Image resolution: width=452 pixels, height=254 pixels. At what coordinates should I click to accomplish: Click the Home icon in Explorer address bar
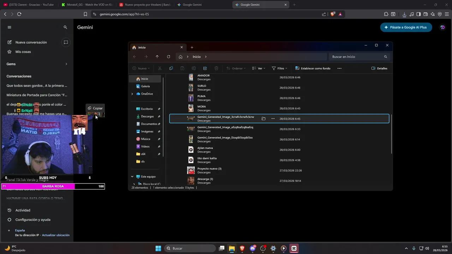click(x=180, y=57)
